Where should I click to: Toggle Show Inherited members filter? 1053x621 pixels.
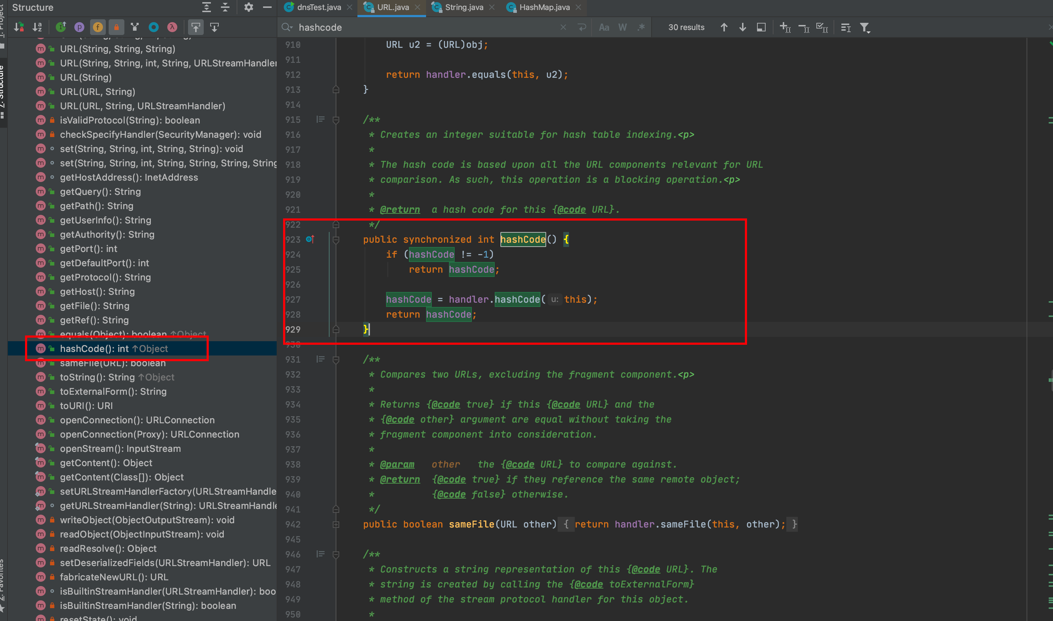pyautogui.click(x=61, y=27)
